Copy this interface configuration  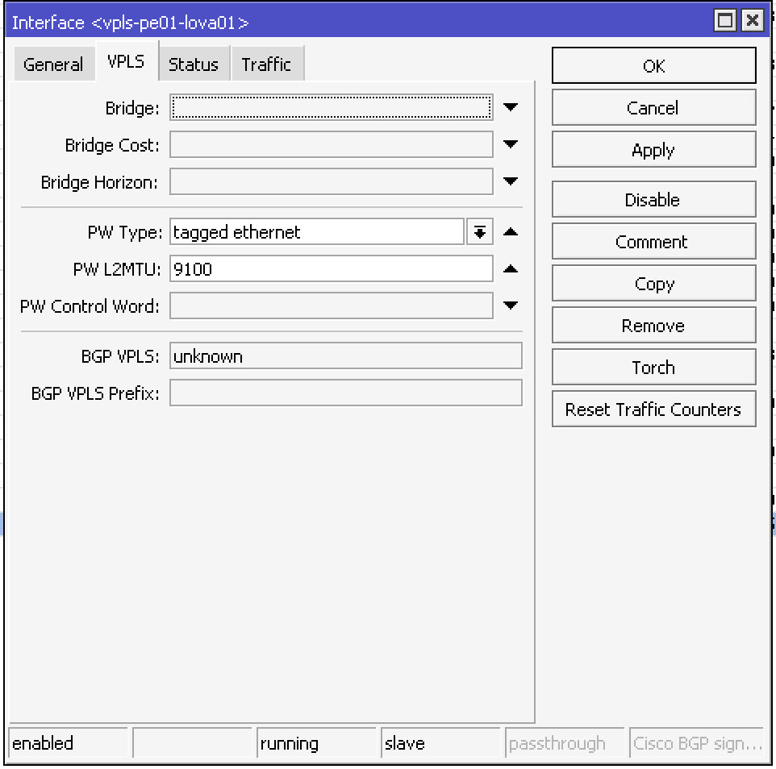click(x=653, y=284)
